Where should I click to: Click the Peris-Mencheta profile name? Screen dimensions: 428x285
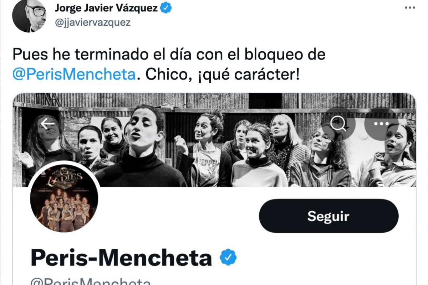tap(121, 258)
